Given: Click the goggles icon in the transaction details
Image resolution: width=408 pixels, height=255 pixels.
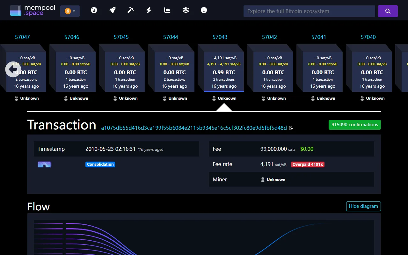Looking at the screenshot, I should 44,164.
